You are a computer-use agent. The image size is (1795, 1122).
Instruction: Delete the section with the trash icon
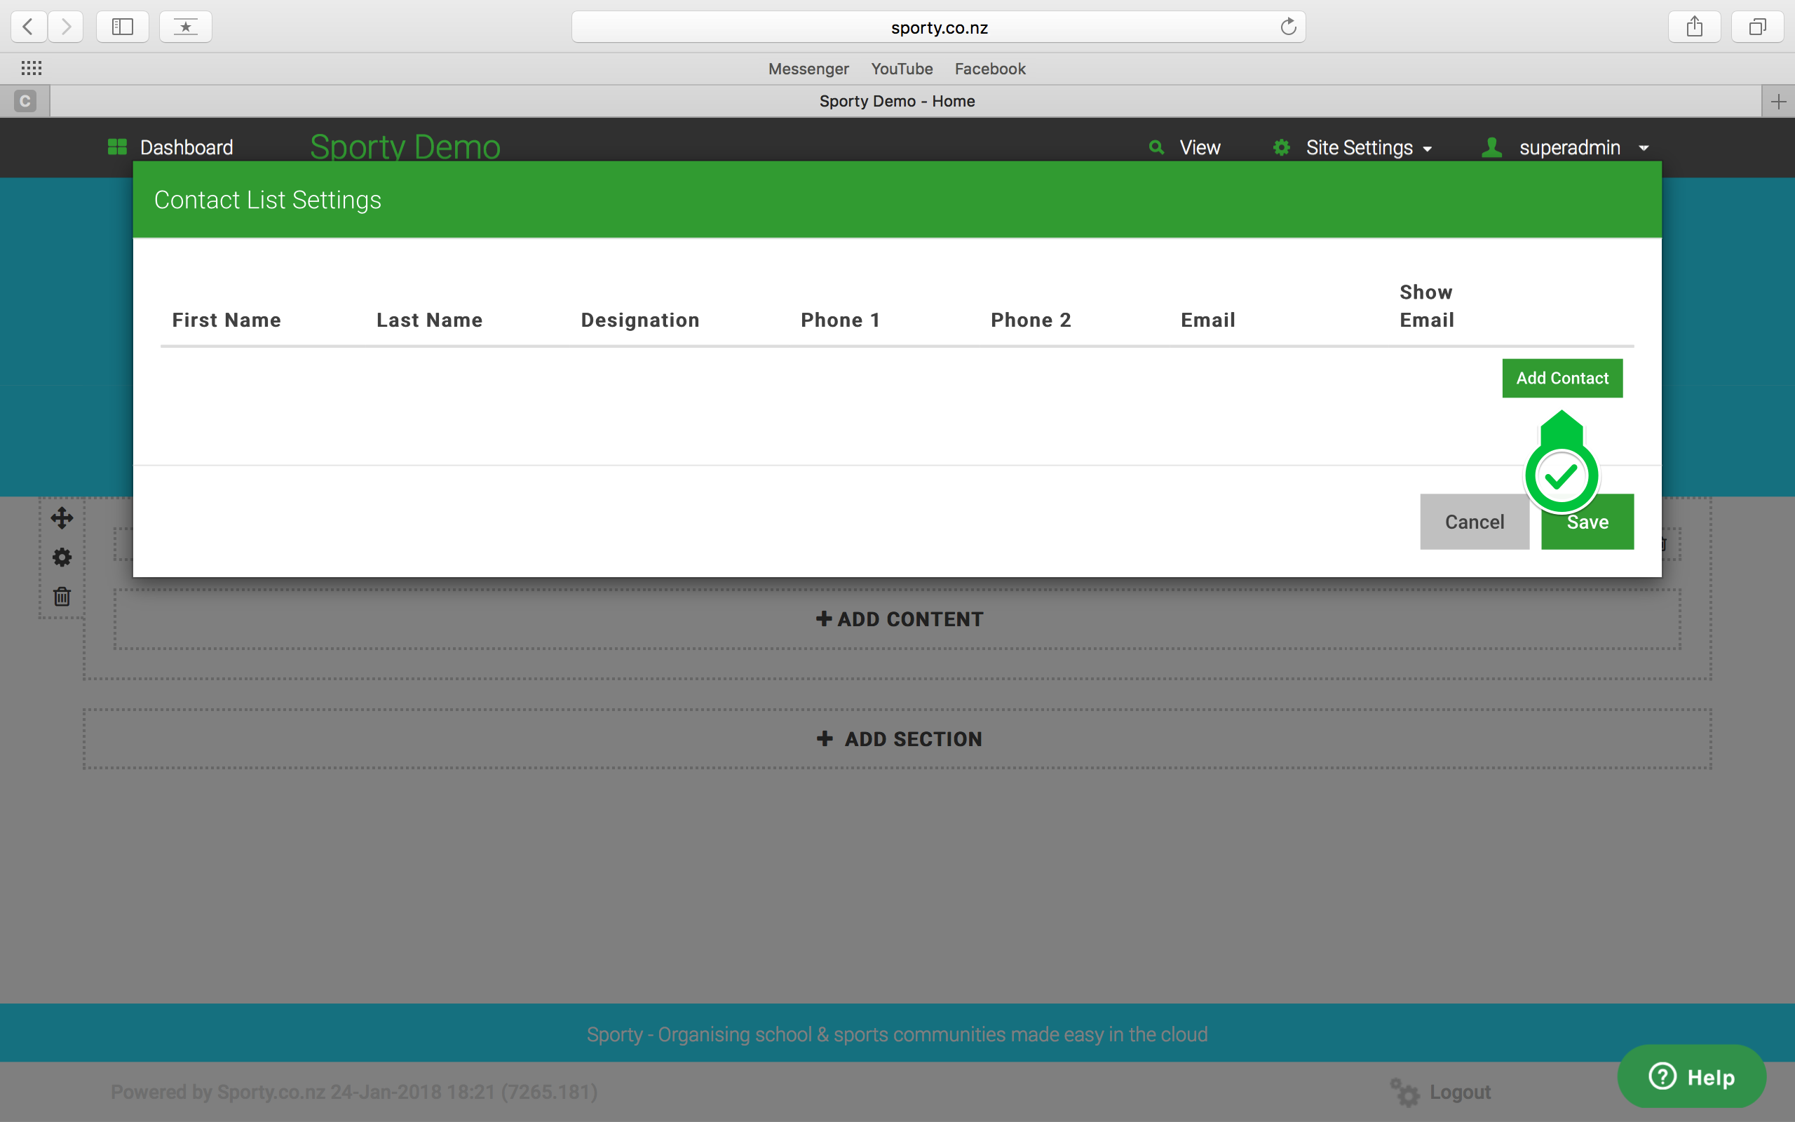tap(62, 597)
